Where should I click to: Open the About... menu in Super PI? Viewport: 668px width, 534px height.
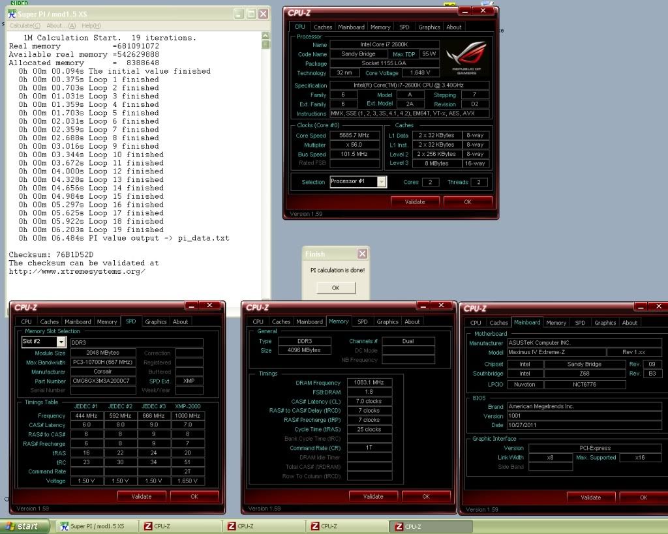(x=61, y=25)
